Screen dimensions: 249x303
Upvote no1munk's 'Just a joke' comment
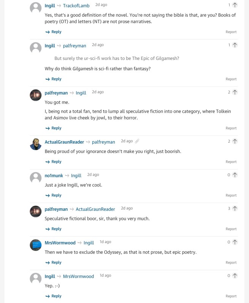[x=235, y=175]
